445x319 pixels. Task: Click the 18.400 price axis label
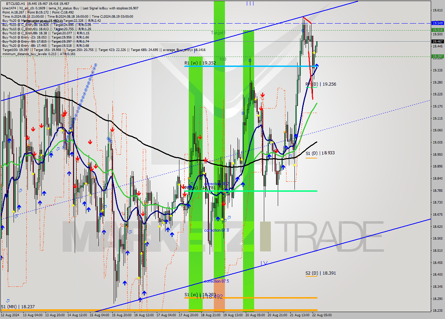437,275
